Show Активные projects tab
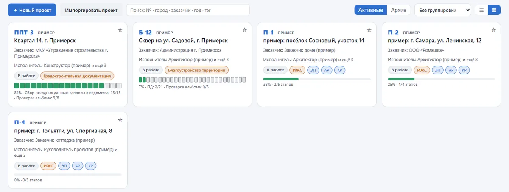This screenshot has height=192, width=509. [x=371, y=10]
